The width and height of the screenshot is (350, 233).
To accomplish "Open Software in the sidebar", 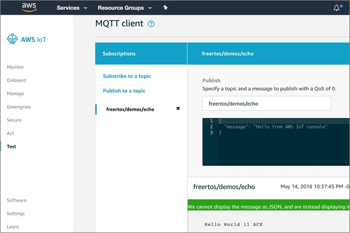I will pos(17,200).
